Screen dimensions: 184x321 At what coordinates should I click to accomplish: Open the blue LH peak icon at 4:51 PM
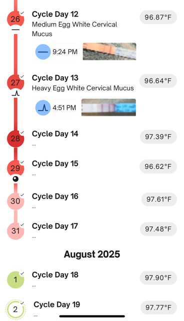[43, 108]
